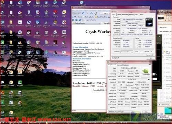
Task: Open Seagate Manager desktop shortcut
Action: point(64,34)
